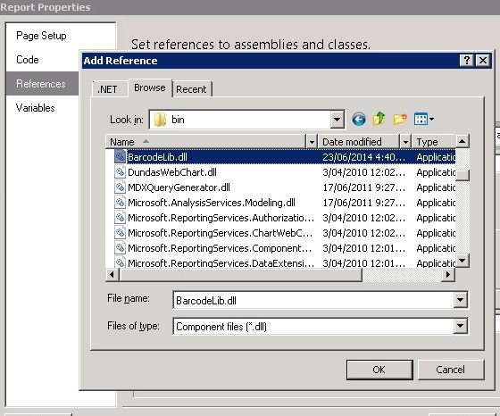The width and height of the screenshot is (500, 416).
Task: Click DundasWebChart.dll's 3/04/2010 date cell
Action: tap(364, 172)
